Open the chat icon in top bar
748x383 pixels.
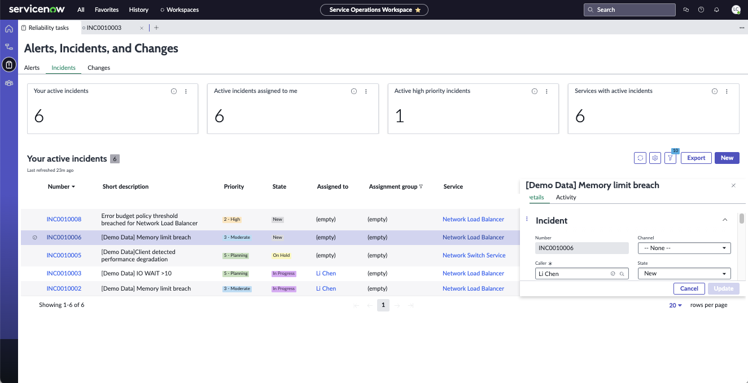pyautogui.click(x=686, y=10)
